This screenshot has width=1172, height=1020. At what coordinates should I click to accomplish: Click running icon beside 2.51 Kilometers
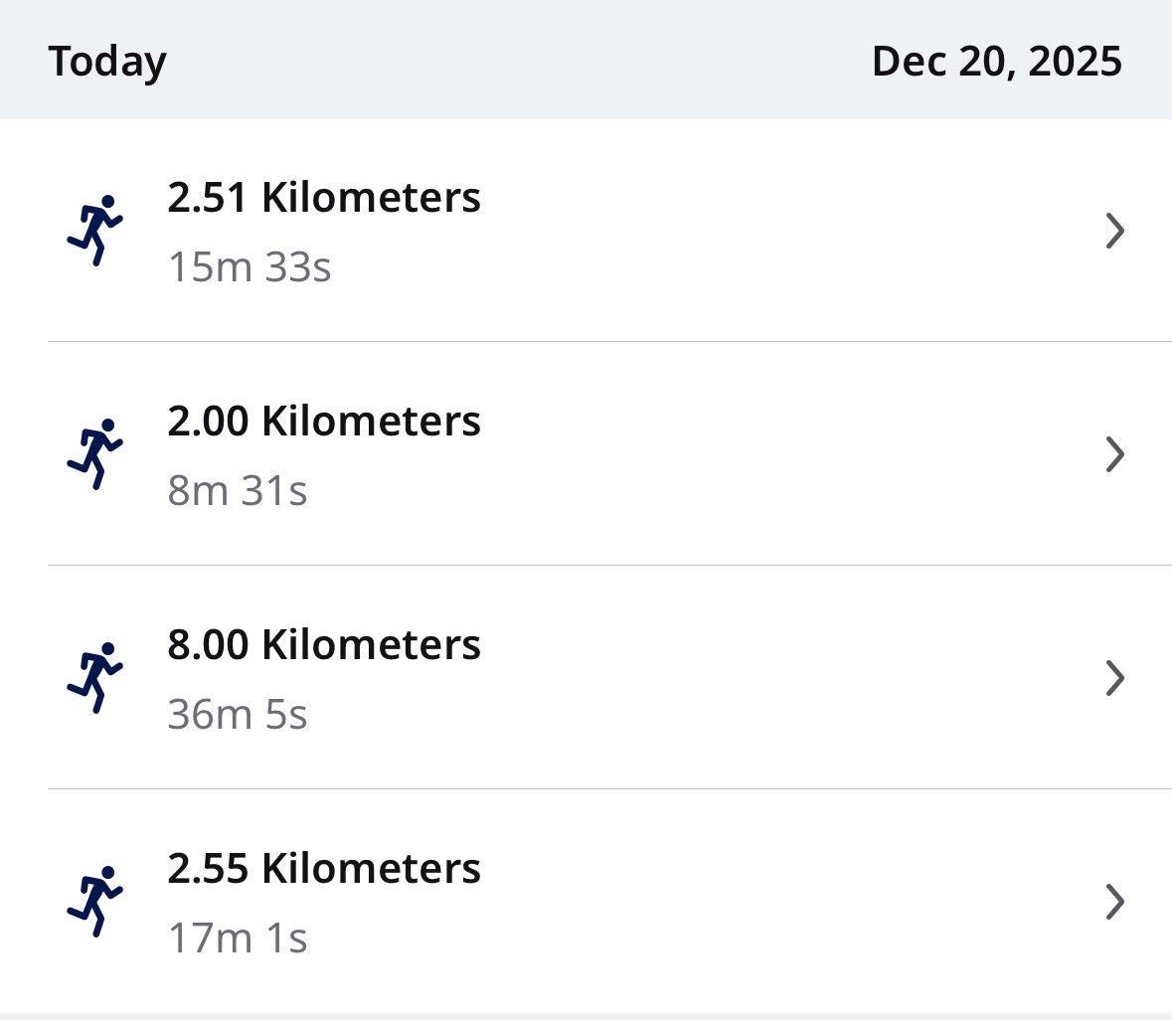coord(94,231)
